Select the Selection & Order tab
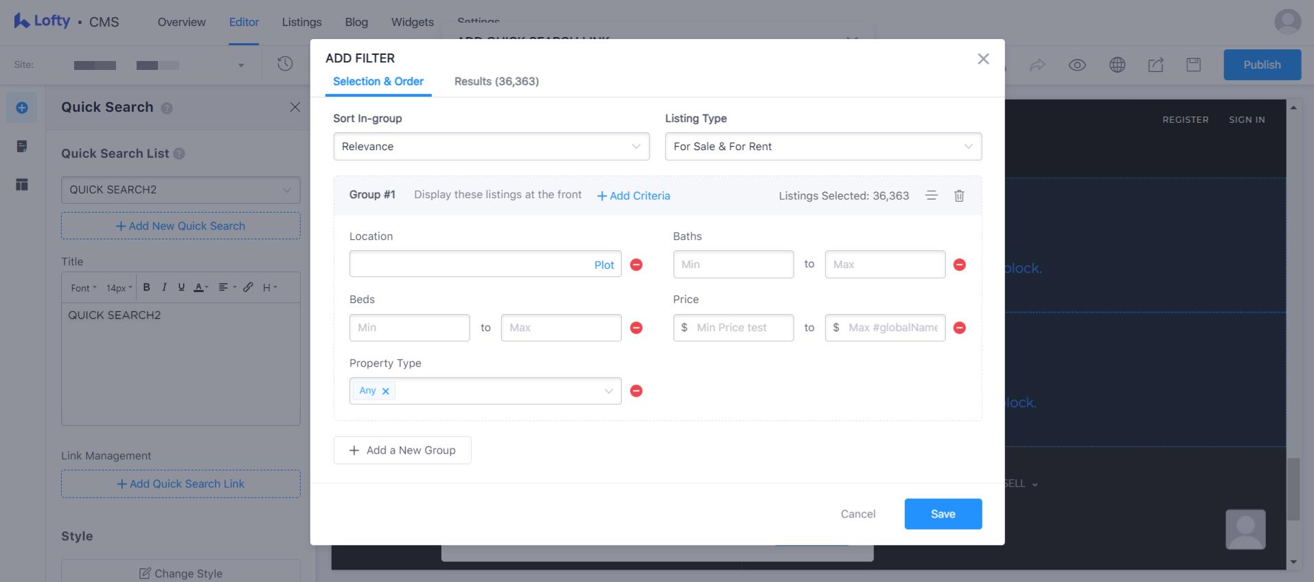Viewport: 1314px width, 582px height. (x=378, y=82)
